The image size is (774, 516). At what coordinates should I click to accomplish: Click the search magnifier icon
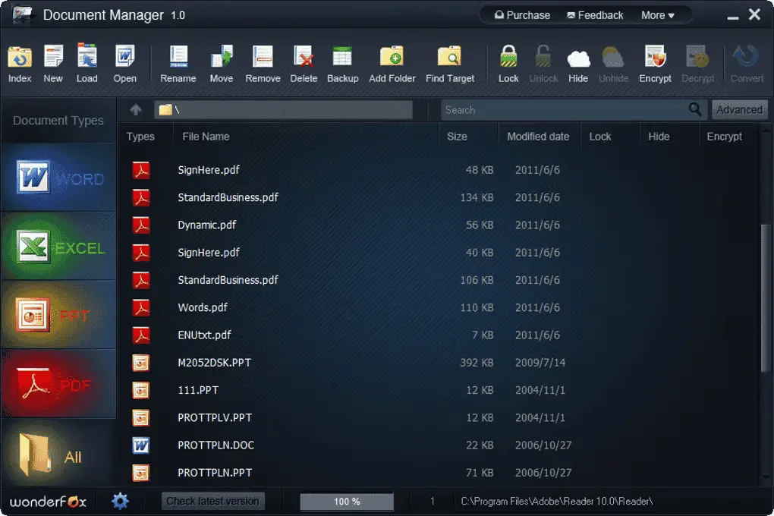tap(694, 109)
